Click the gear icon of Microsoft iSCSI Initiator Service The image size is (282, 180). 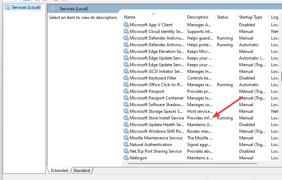(126, 71)
